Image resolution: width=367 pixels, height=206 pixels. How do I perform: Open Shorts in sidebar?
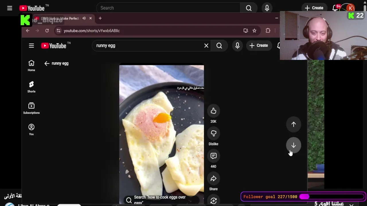tap(32, 87)
